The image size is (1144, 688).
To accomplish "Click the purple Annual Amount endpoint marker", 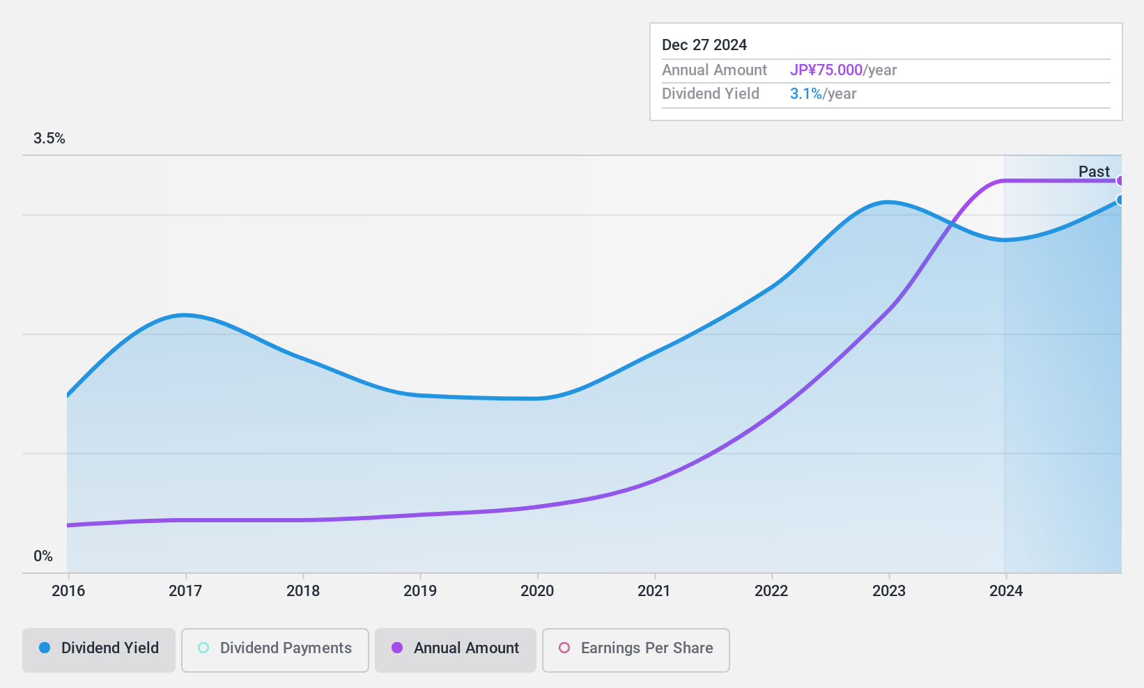I will (x=1120, y=181).
